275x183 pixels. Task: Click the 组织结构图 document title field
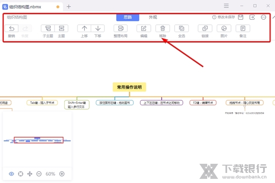pyautogui.click(x=17, y=17)
